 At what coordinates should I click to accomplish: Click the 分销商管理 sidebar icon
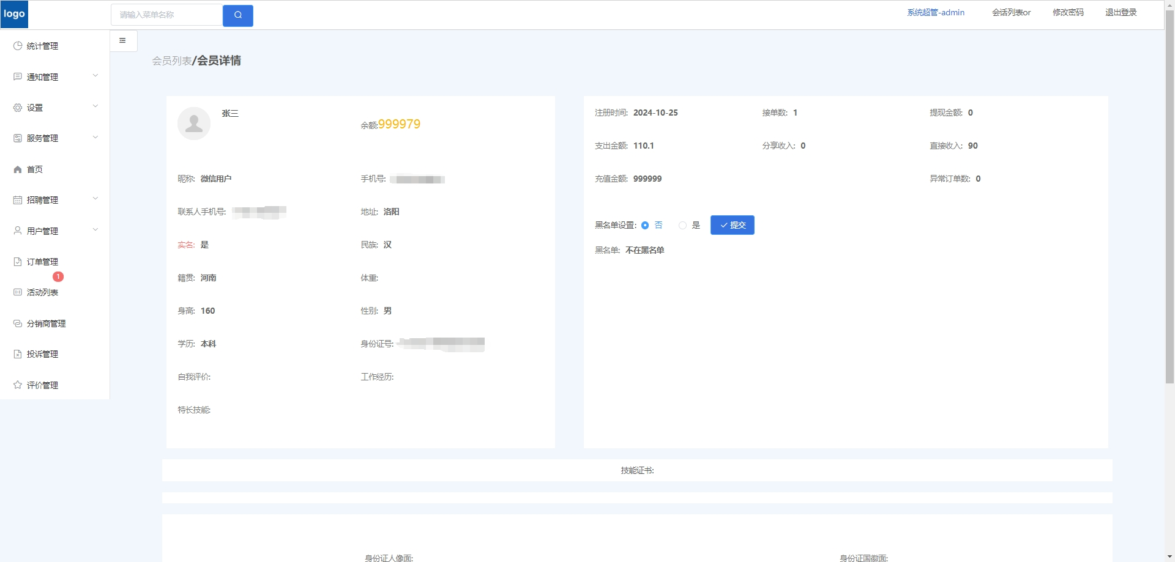click(18, 324)
